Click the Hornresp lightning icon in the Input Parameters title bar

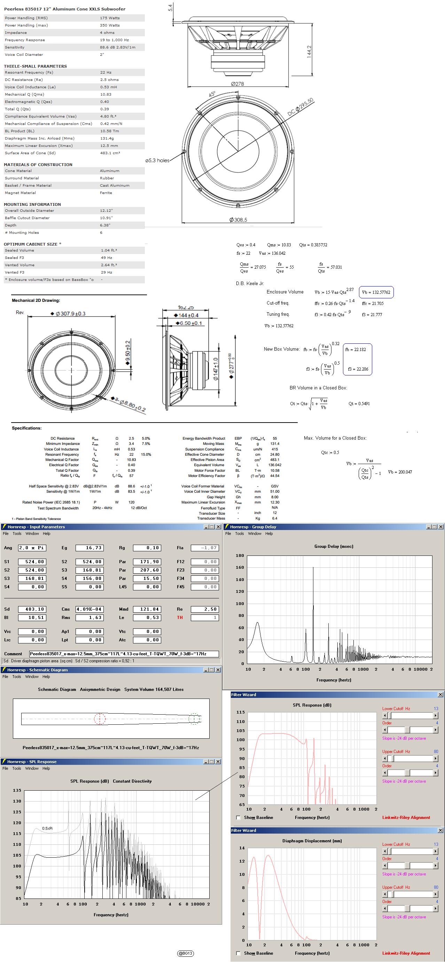(4, 527)
